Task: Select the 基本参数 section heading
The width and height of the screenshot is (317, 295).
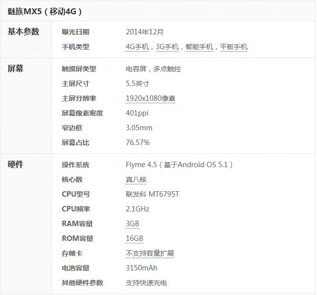Action: (24, 31)
